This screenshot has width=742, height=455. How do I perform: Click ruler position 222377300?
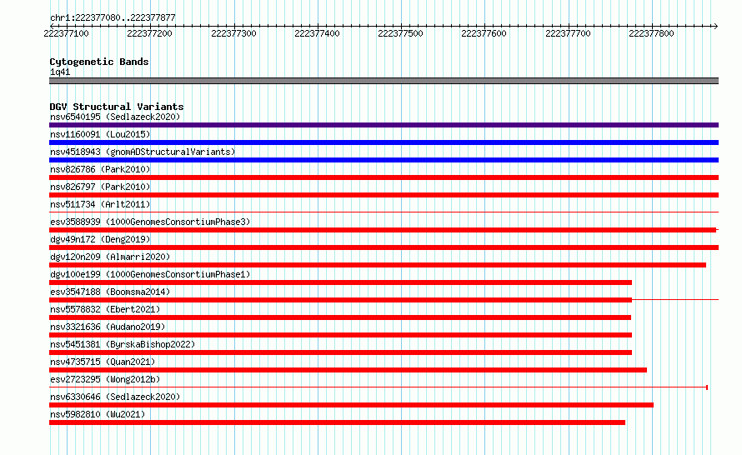tap(233, 33)
